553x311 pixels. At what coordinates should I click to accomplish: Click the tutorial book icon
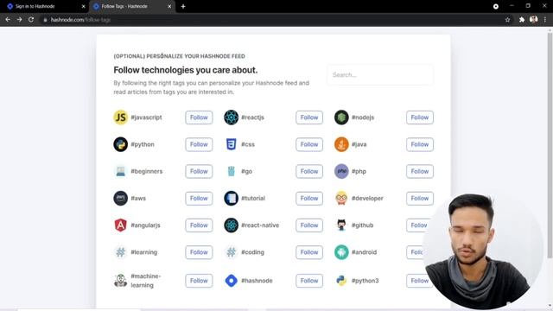(231, 198)
